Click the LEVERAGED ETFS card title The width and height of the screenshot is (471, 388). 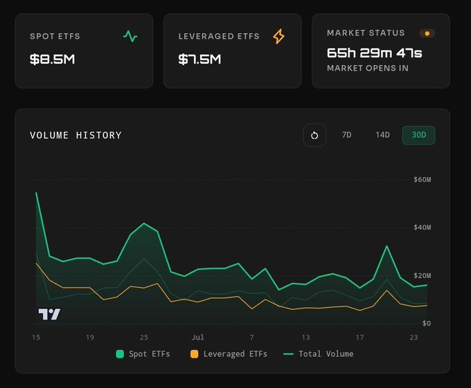point(219,36)
